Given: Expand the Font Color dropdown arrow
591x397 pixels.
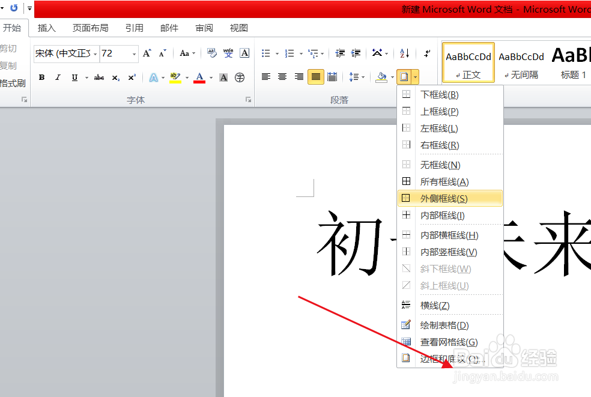Looking at the screenshot, I should point(211,77).
